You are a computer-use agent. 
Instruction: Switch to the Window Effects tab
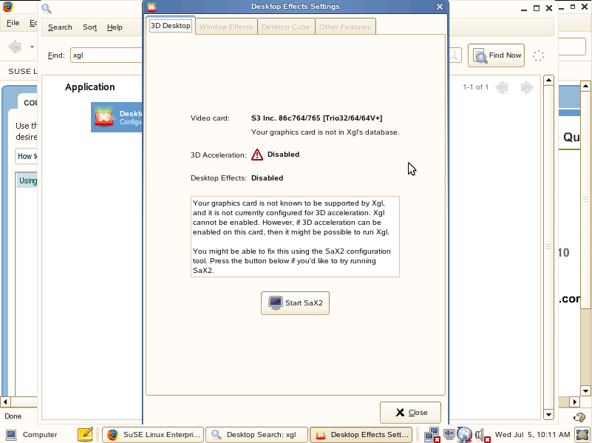point(225,27)
